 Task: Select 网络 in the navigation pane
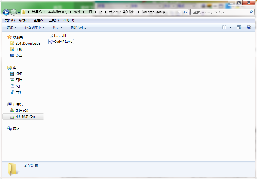point(16,129)
